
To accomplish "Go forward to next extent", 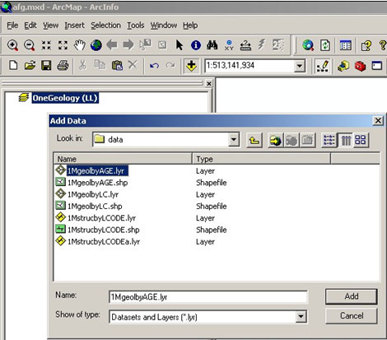I will pos(128,44).
